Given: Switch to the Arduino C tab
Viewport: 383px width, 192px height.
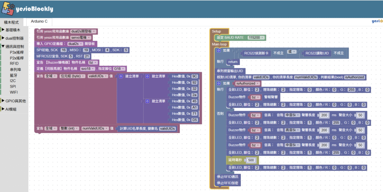Looking at the screenshot, I should pos(39,21).
